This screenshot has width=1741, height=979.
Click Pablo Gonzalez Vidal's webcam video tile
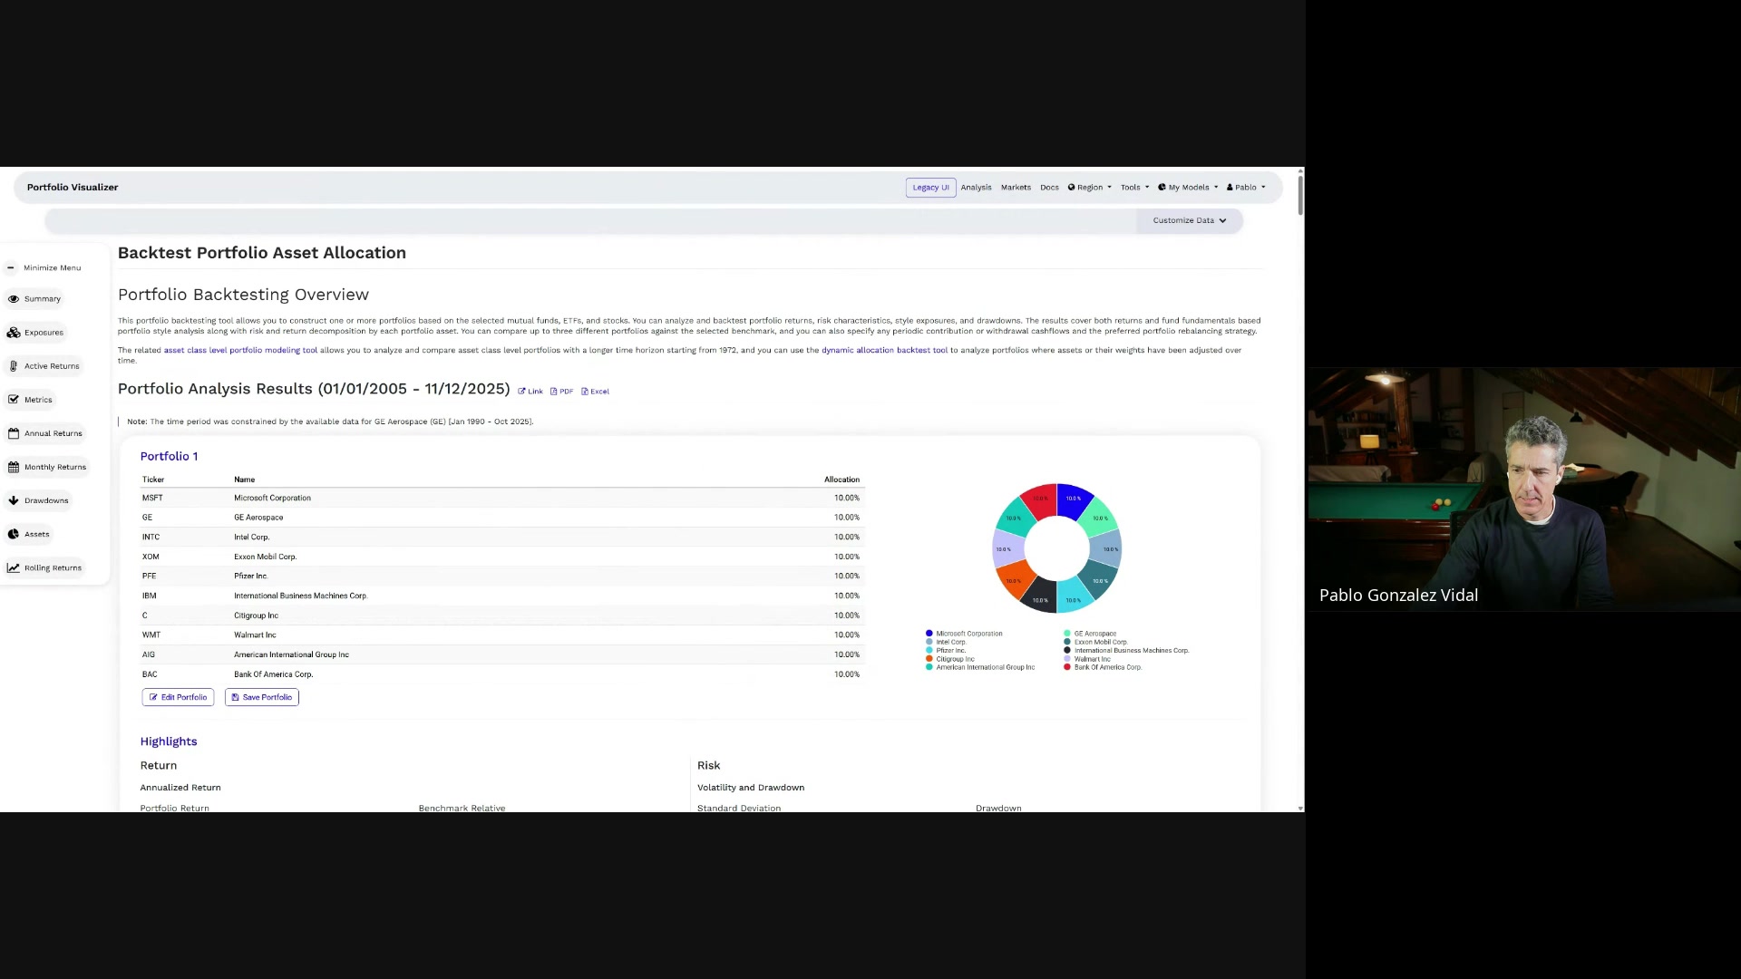coord(1523,489)
